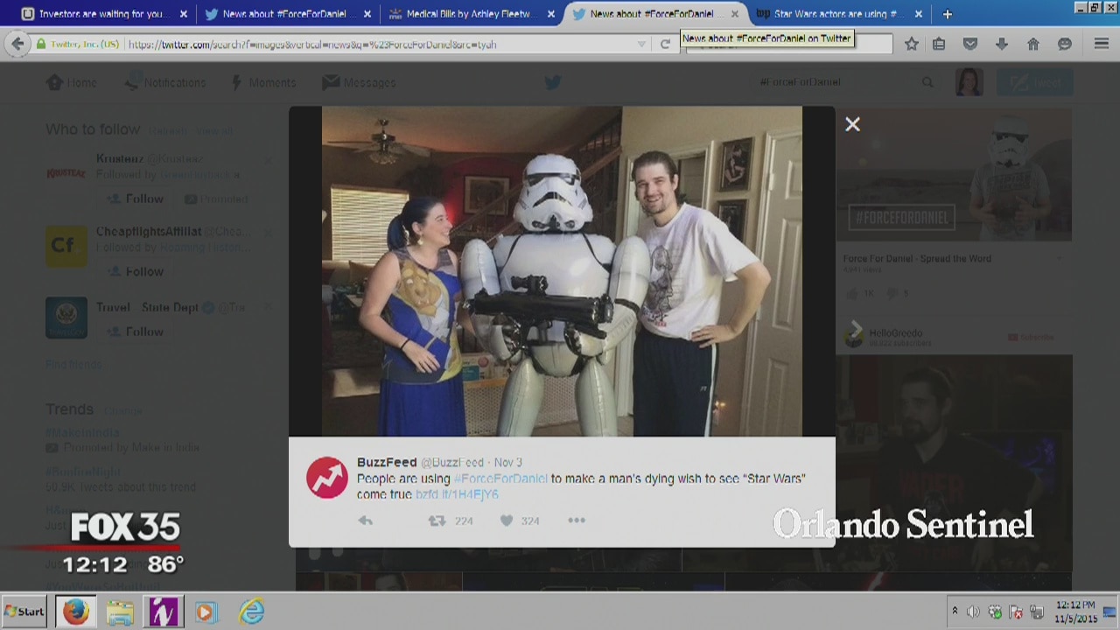Click the stormtrooper balloon photo
1120x630 pixels.
tap(562, 271)
